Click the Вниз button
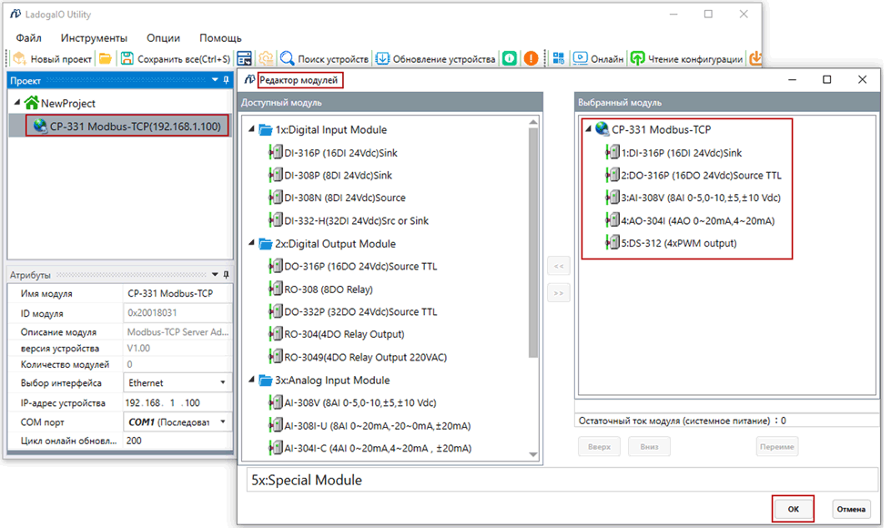This screenshot has height=528, width=891. [649, 447]
